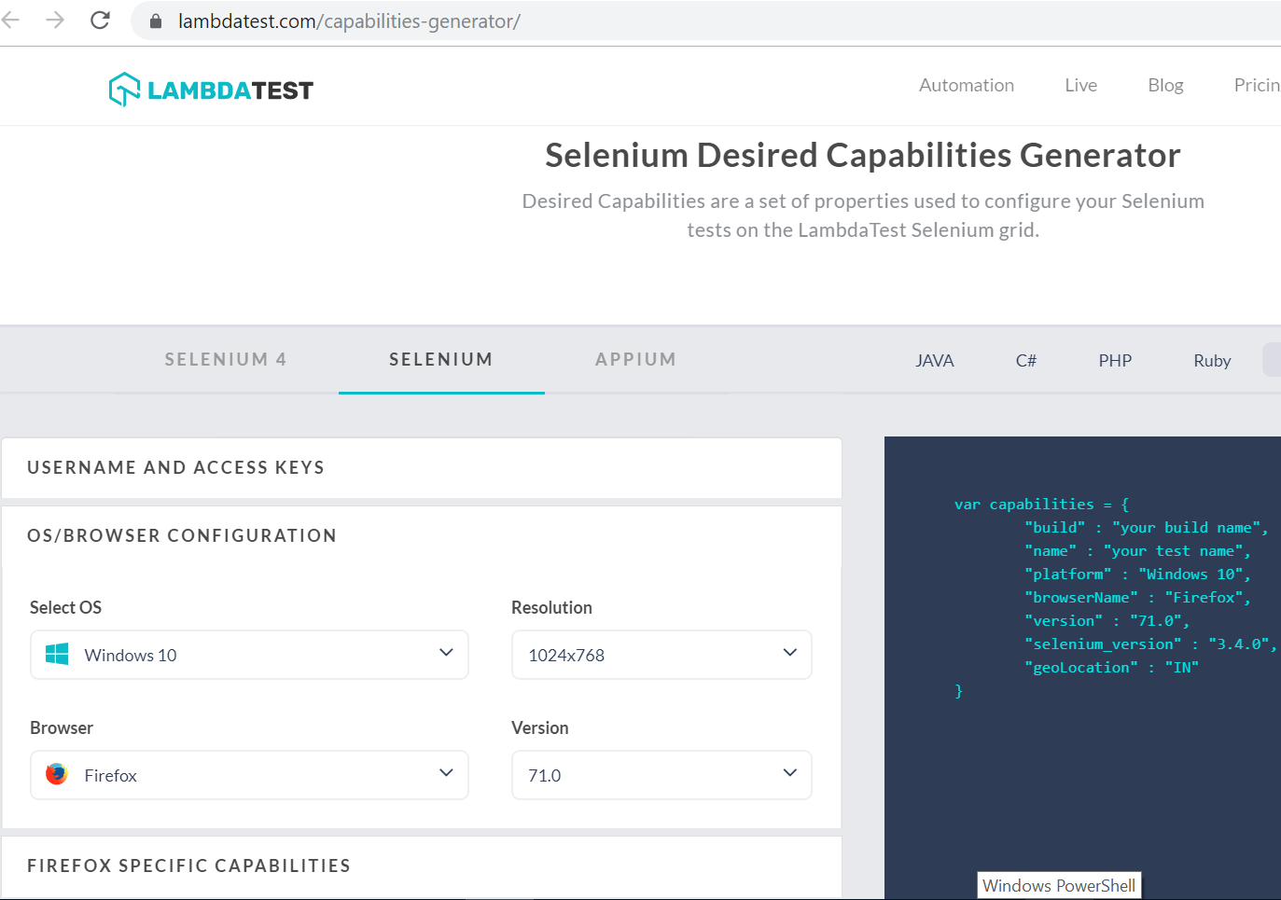Click the Automation menu item

(x=967, y=85)
